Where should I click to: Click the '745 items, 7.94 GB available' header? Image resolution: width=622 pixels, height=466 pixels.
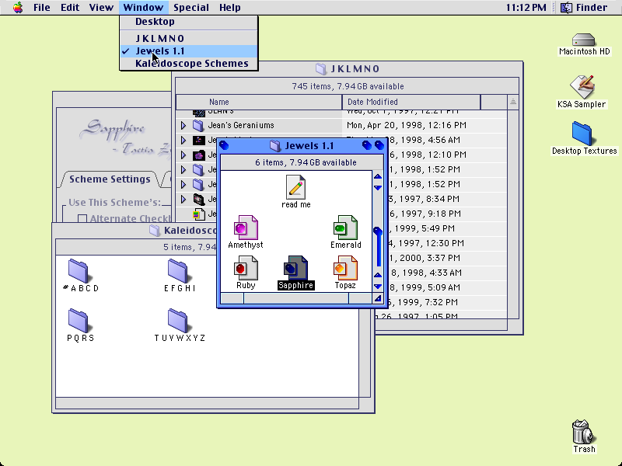348,86
